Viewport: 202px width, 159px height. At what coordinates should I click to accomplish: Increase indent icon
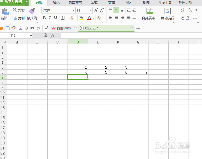coord(134,10)
